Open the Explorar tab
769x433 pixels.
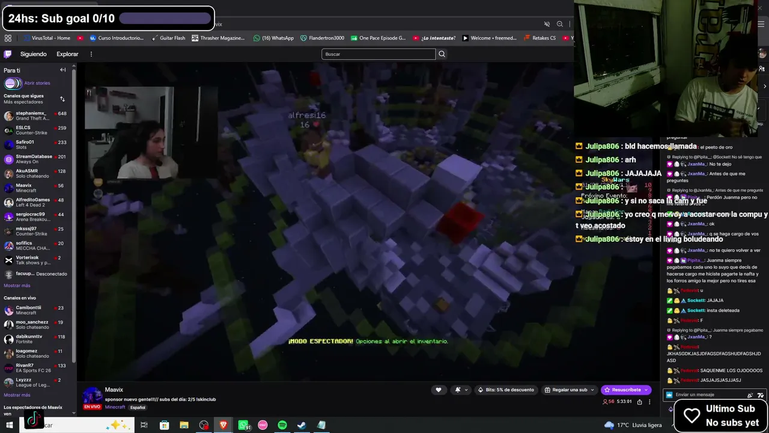pos(67,54)
